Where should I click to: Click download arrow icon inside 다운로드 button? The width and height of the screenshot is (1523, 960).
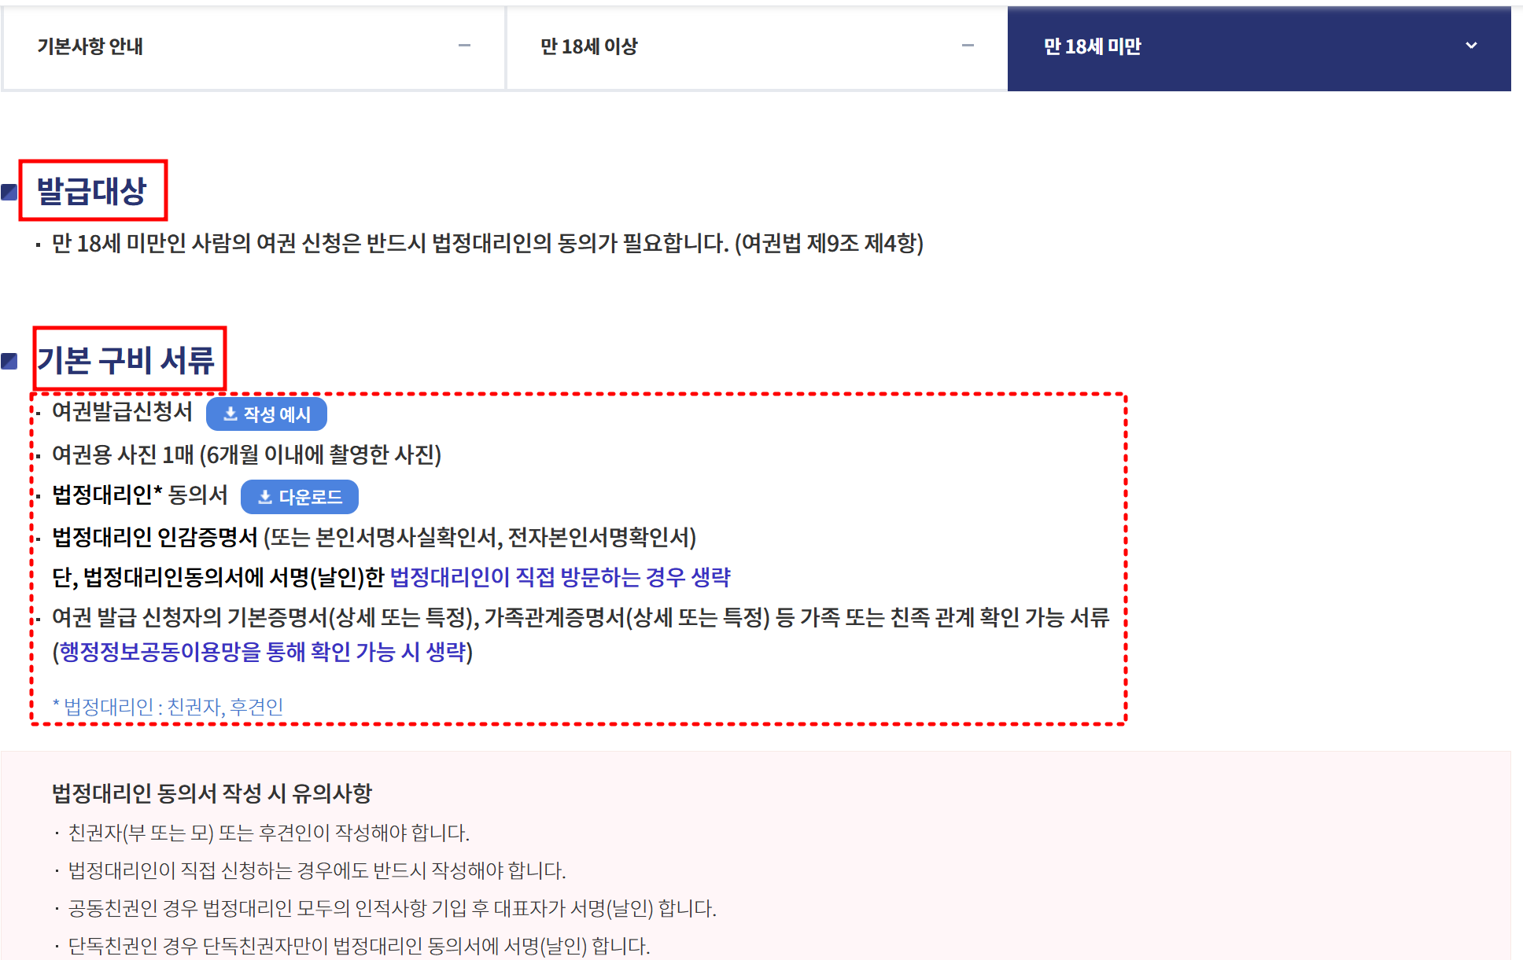click(265, 497)
